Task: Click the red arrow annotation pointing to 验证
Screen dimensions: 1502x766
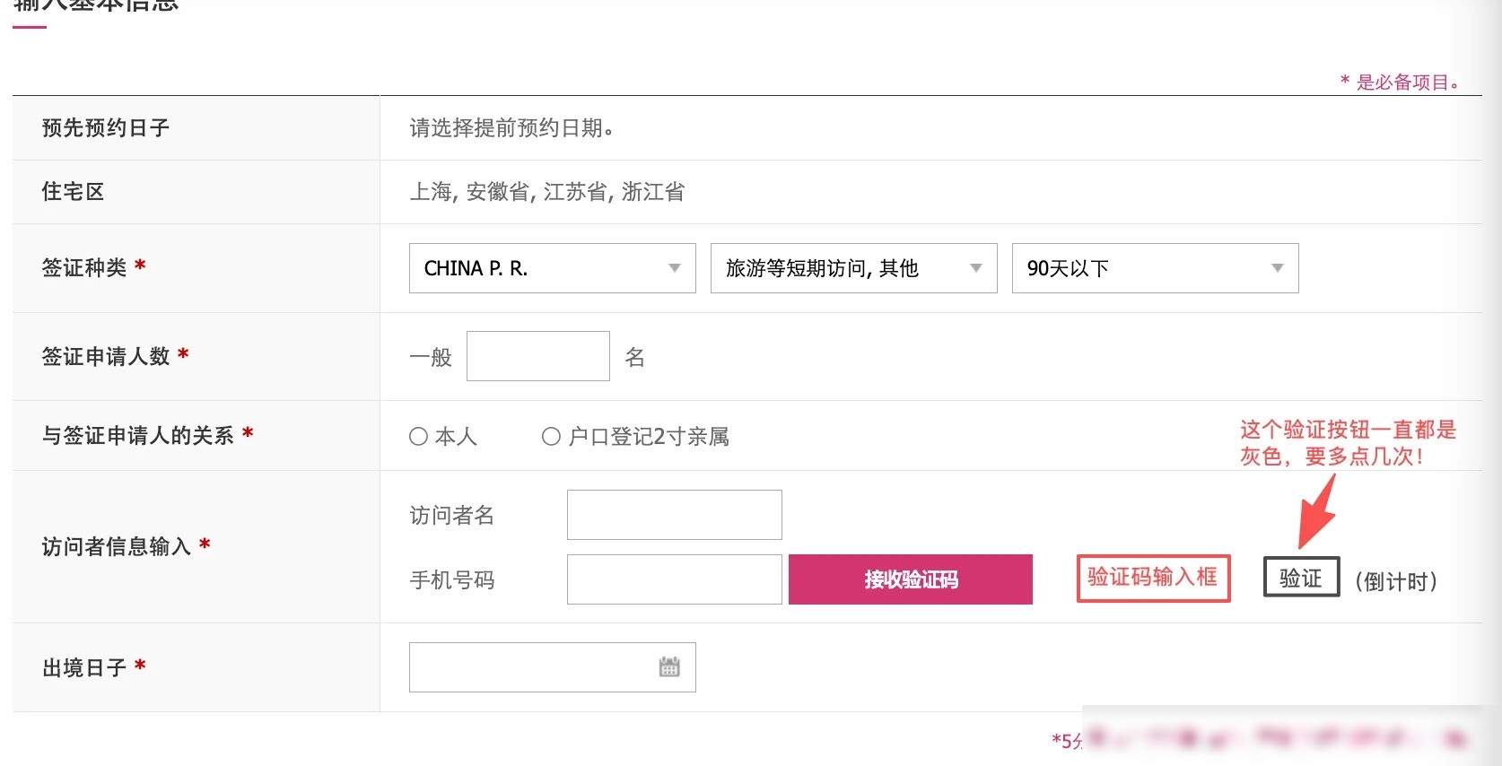Action: (x=1317, y=511)
